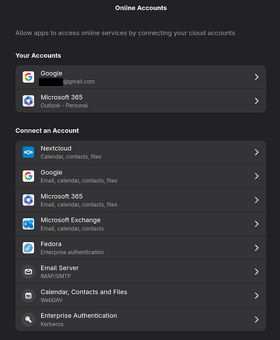
Task: Expand the Outlook - Personal account arrow
Action: point(257,101)
